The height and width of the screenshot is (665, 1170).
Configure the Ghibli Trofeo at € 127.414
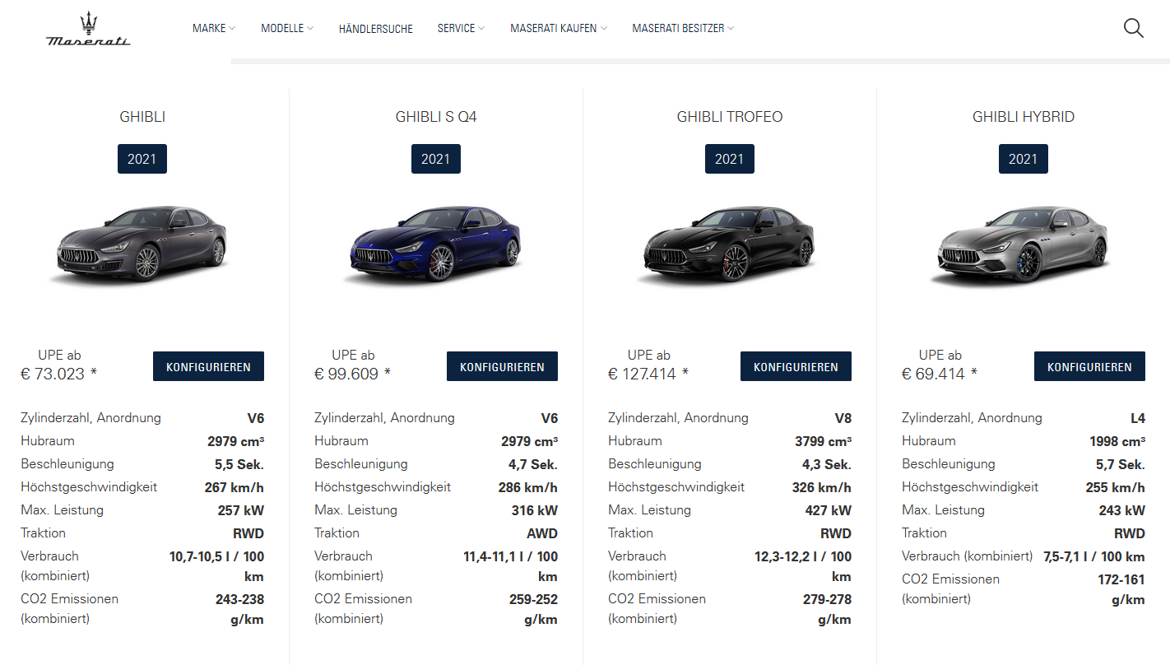(796, 366)
